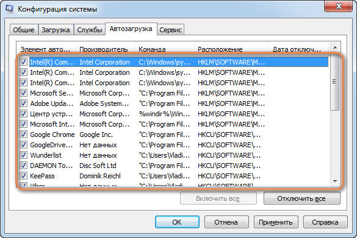This screenshot has height=238, width=357.
Task: Toggle the Wunderlist checkbox
Action: [x=23, y=155]
